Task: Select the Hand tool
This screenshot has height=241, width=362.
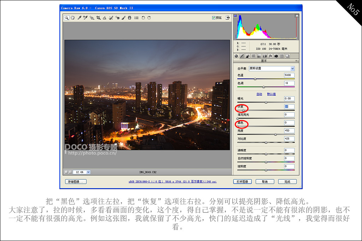Action: pyautogui.click(x=73, y=18)
